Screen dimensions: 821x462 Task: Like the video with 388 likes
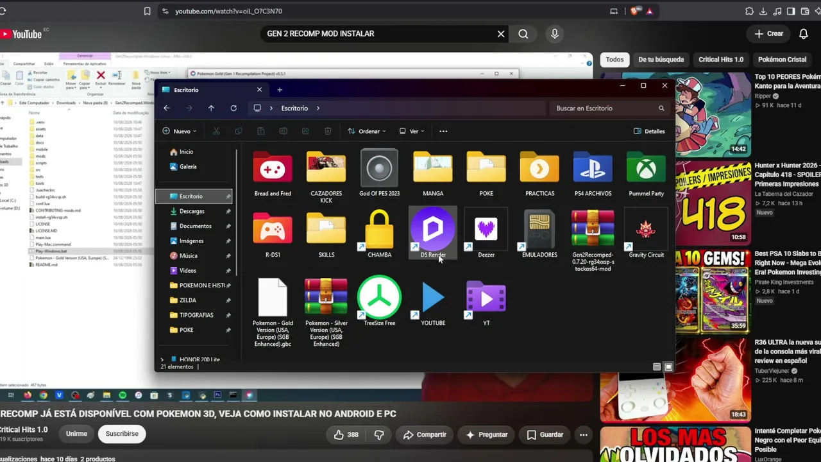coord(346,434)
